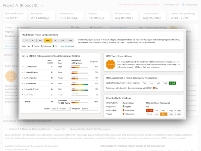This screenshot has height=151, width=201.
Task: Click Additionality decile bar
Action: click(80, 67)
